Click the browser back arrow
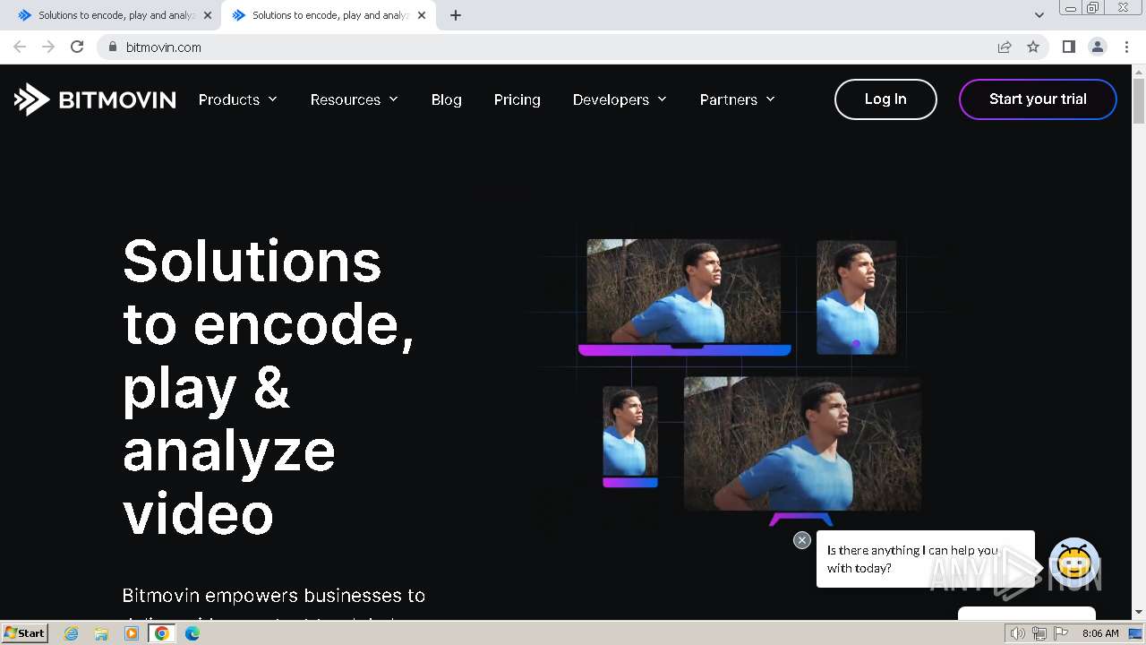 click(x=20, y=47)
